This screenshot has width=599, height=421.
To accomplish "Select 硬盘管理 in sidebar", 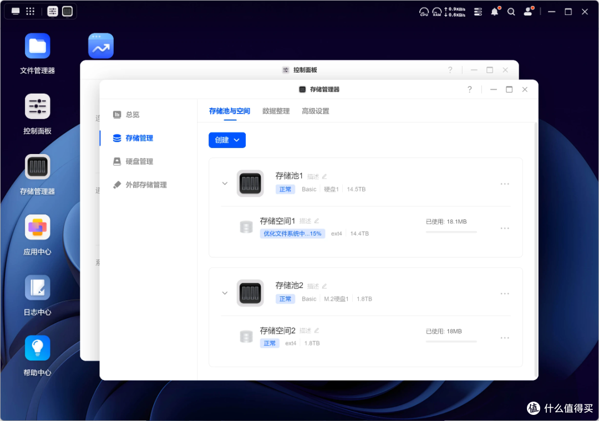I will coord(133,161).
